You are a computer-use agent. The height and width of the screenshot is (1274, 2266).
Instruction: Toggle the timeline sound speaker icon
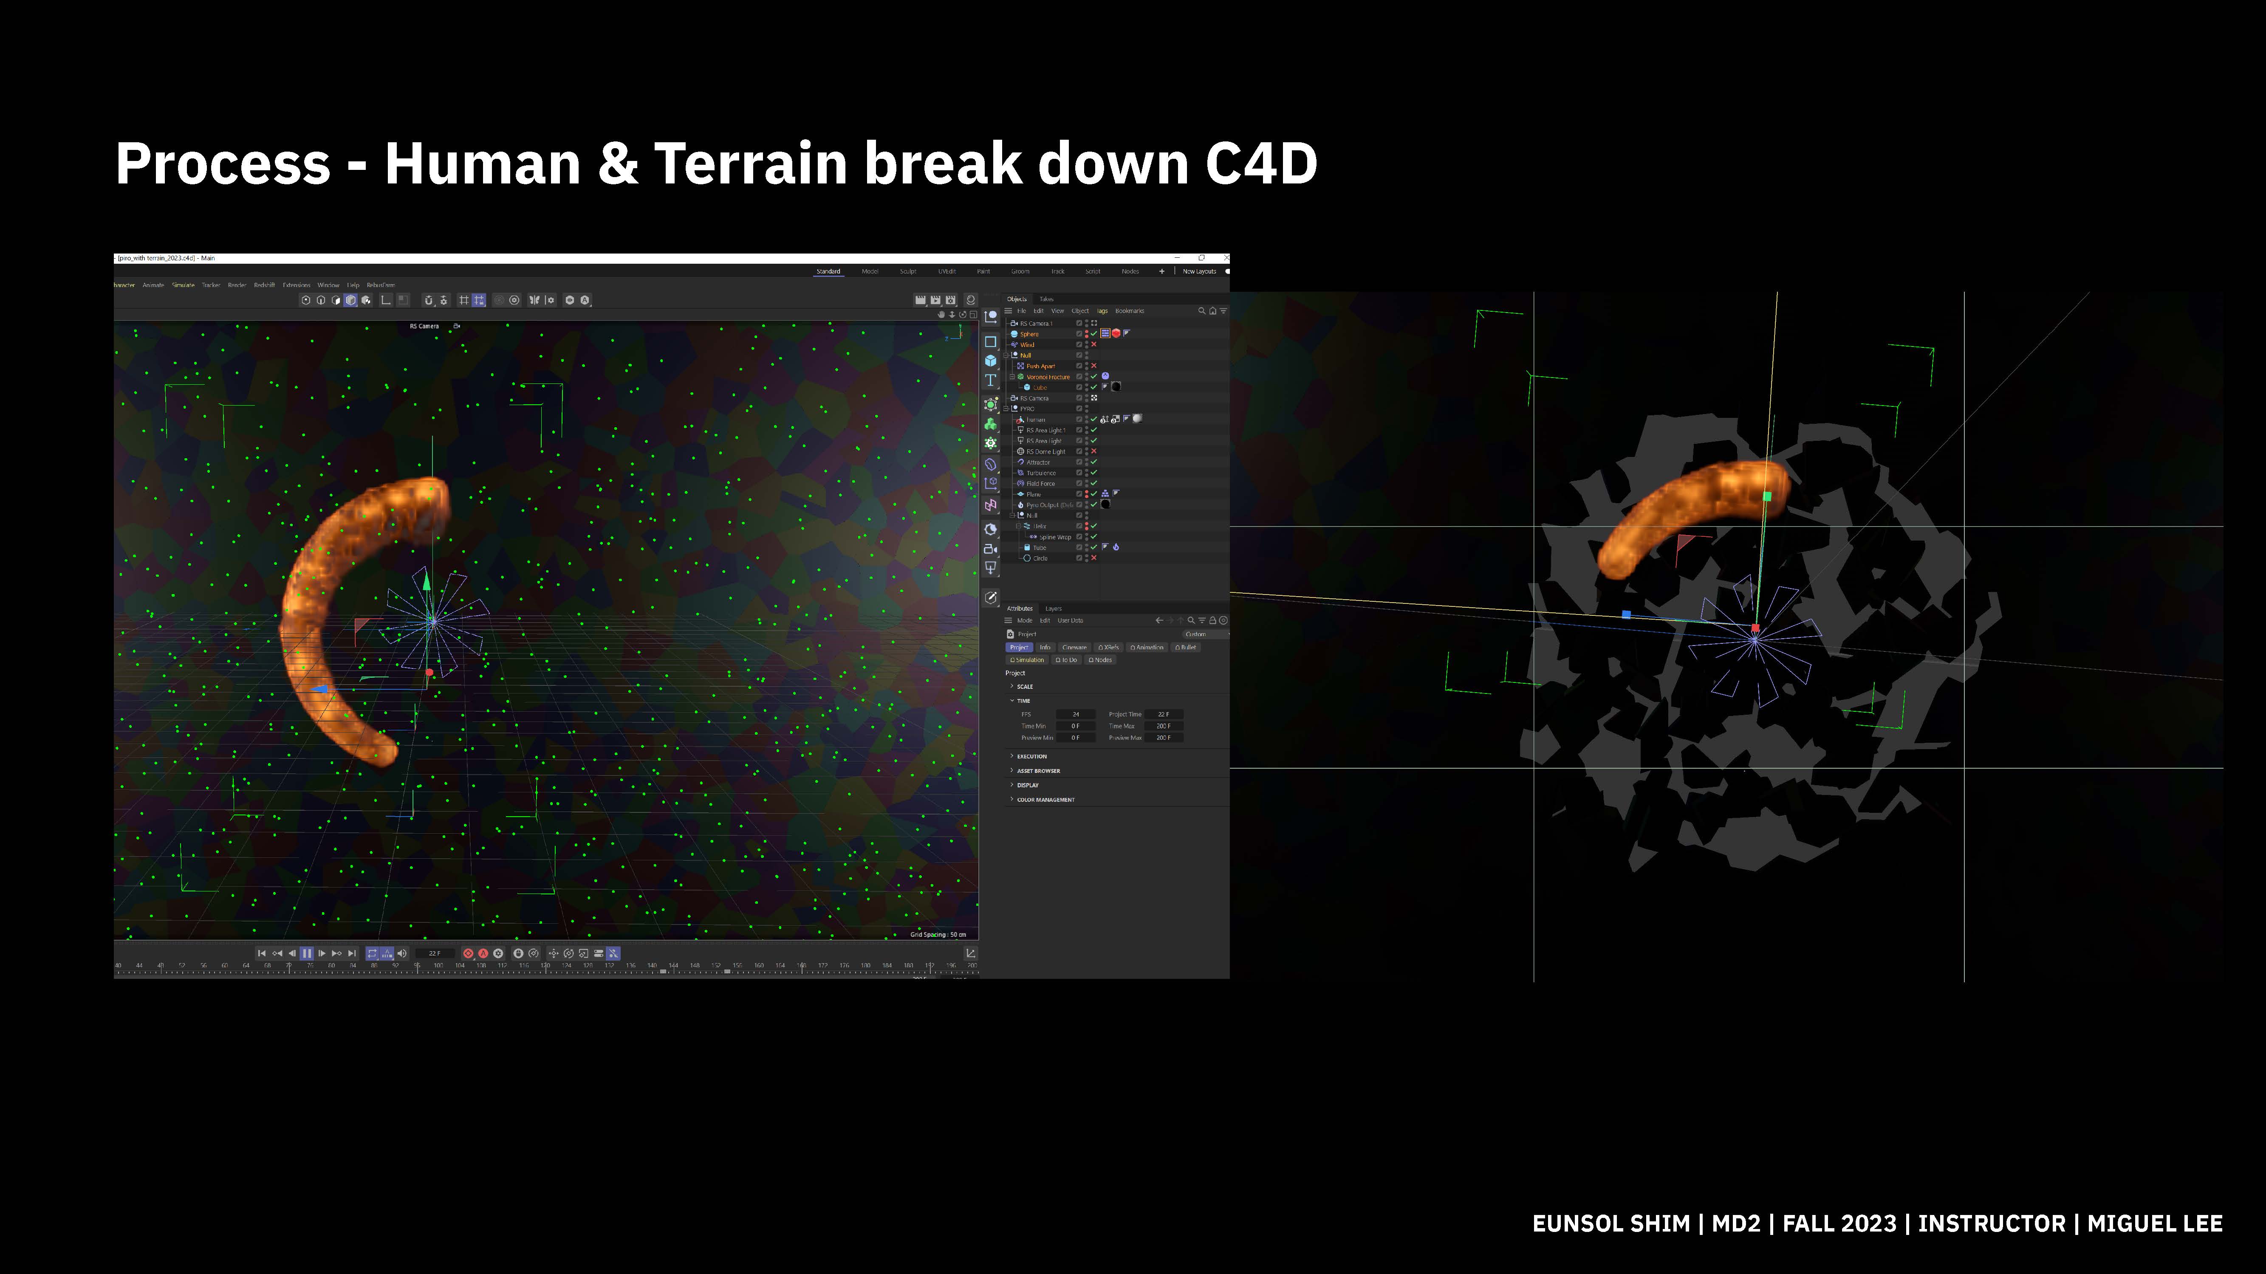click(x=402, y=953)
